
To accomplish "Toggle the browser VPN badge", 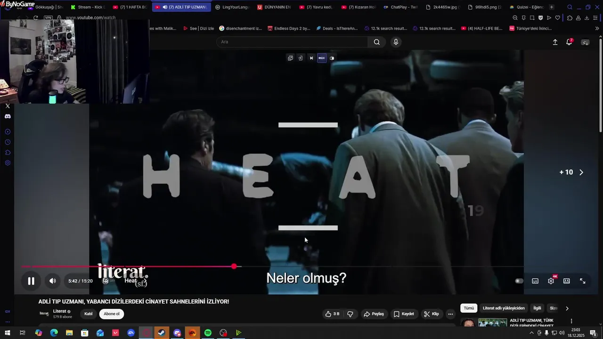I will 48,18.
